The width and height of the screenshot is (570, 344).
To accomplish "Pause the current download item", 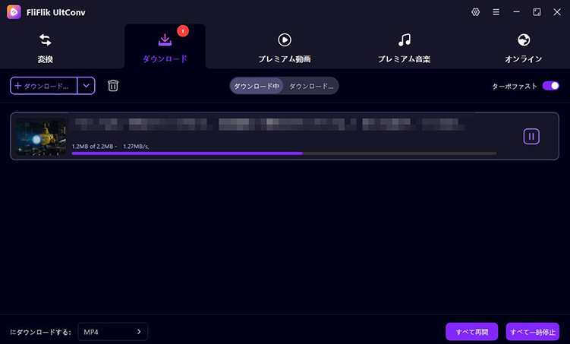I will 531,137.
